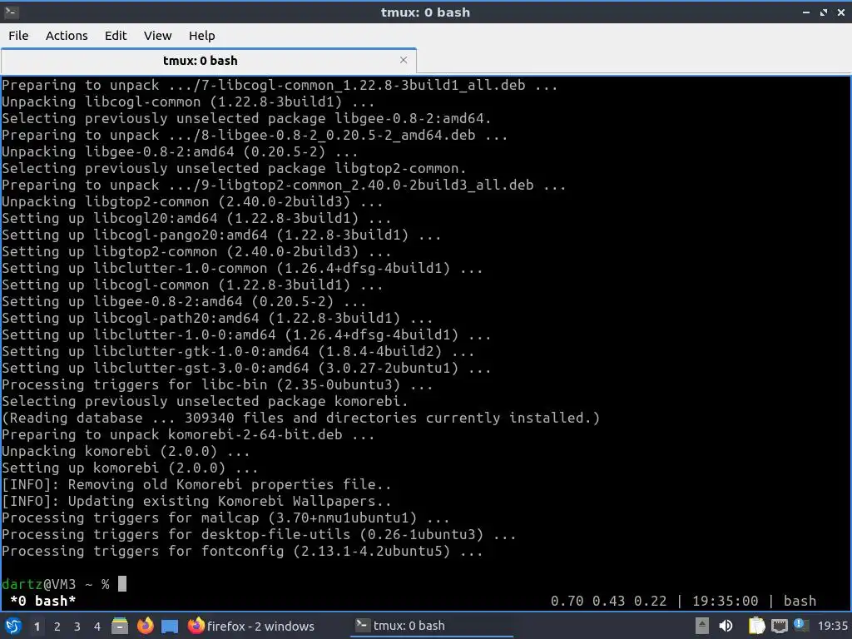852x639 pixels.
Task: Open the View menu
Action: pos(157,35)
